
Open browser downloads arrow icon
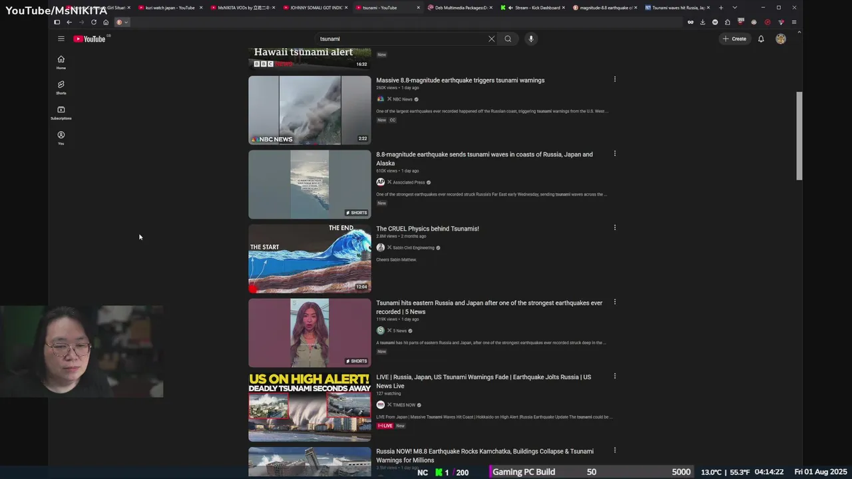702,22
